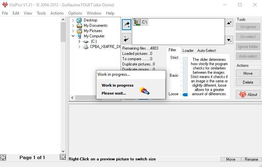Switch to the Auto-Select tab
The height and width of the screenshot is (167, 262).
[206, 51]
